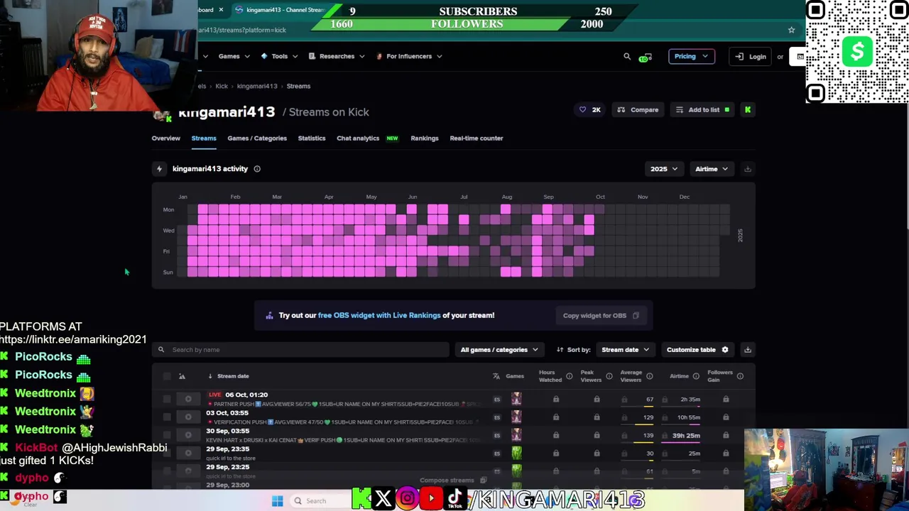Screen dimensions: 909x511
Task: Click the Followers Gain info icon
Action: (x=740, y=376)
